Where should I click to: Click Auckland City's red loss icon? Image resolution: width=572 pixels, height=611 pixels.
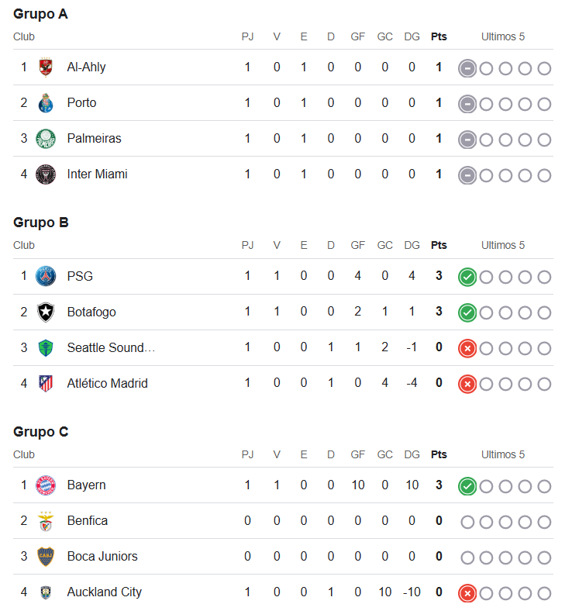467,593
